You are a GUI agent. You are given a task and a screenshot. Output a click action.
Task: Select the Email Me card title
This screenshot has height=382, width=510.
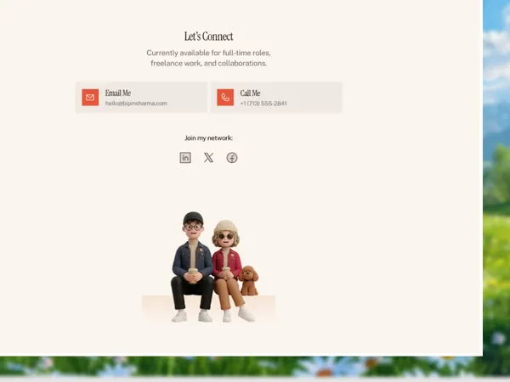click(x=118, y=93)
